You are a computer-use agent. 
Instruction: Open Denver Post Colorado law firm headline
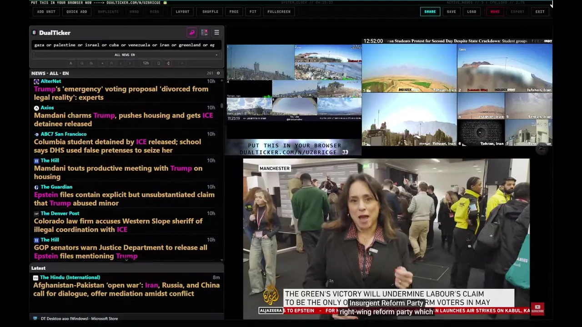point(118,225)
